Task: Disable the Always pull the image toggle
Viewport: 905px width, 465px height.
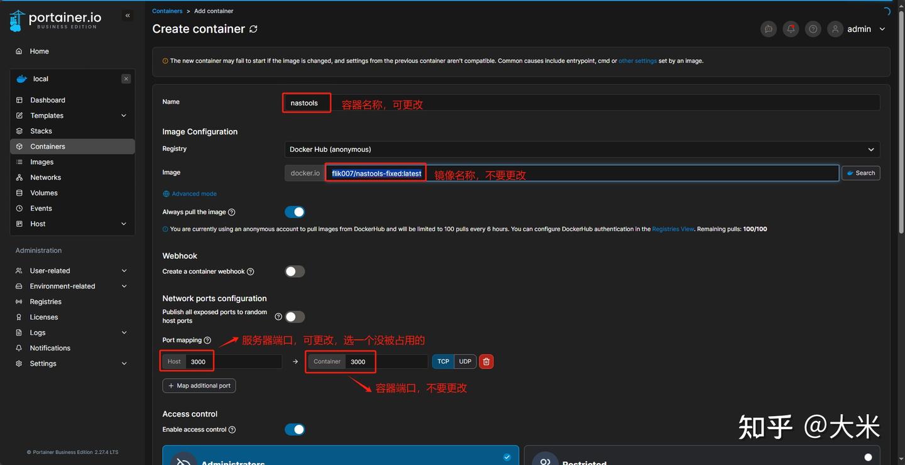Action: pos(294,212)
